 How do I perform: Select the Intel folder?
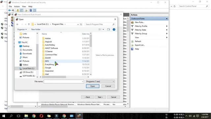click(47, 74)
